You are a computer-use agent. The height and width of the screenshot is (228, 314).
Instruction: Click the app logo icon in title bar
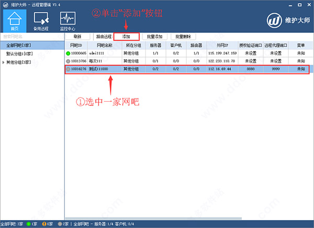coord(6,5)
